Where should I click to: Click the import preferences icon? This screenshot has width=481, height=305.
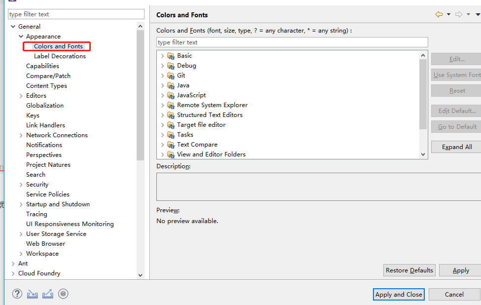point(32,294)
